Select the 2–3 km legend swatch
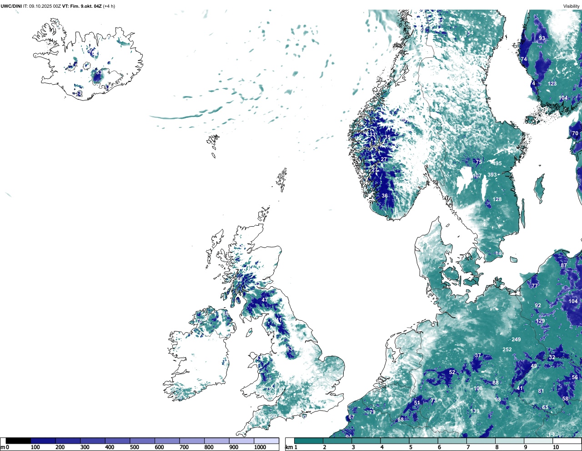The height and width of the screenshot is (451, 582). point(337,441)
